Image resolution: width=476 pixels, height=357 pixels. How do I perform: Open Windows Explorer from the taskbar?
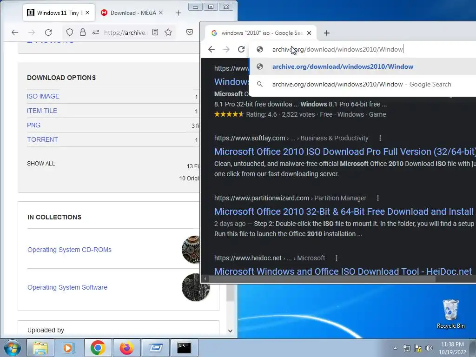[40, 348]
